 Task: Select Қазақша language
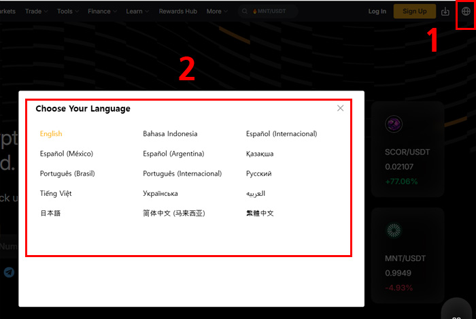click(260, 154)
